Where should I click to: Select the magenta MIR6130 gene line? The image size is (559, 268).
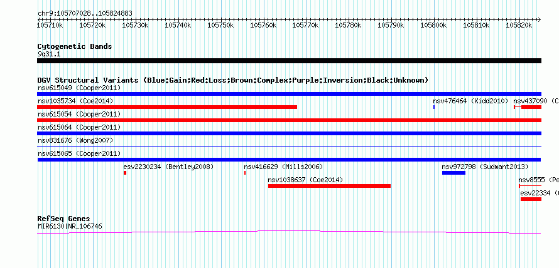[289, 232]
